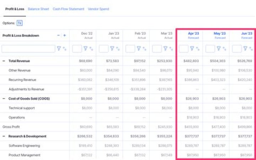This screenshot has height=160, width=256.
Task: Click the Apr '23 filter input box
Action: coord(184,49)
